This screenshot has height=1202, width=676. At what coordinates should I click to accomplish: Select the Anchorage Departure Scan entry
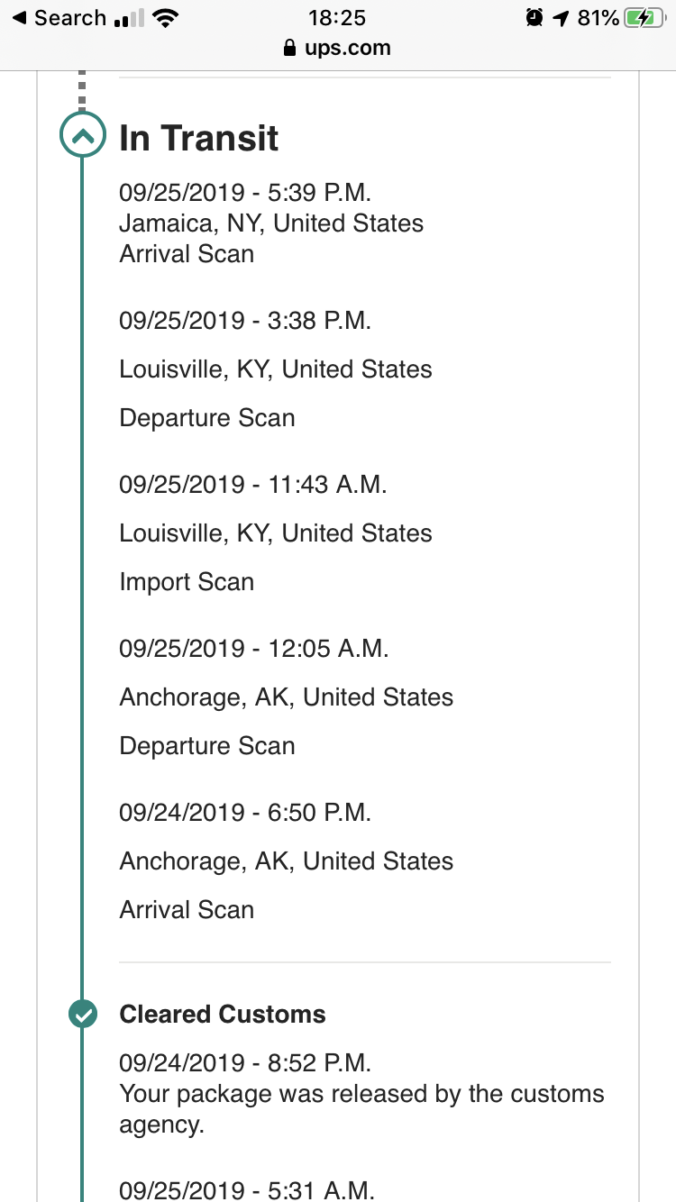point(286,697)
